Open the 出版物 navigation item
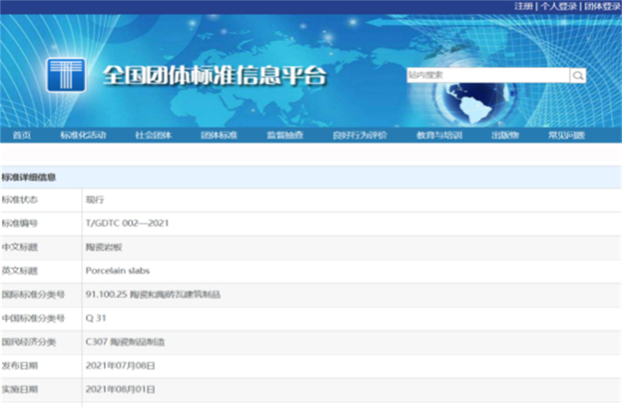The width and height of the screenshot is (622, 408). point(504,136)
